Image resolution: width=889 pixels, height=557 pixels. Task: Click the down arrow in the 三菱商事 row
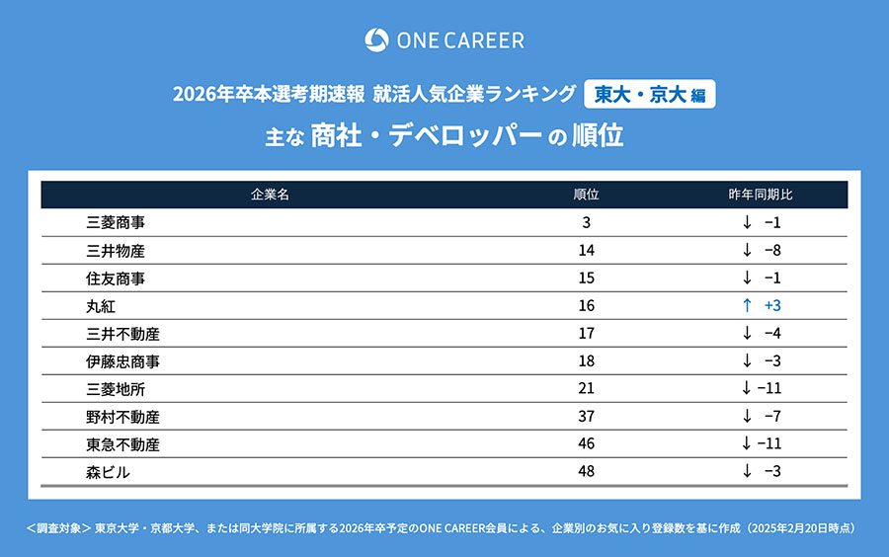(747, 223)
